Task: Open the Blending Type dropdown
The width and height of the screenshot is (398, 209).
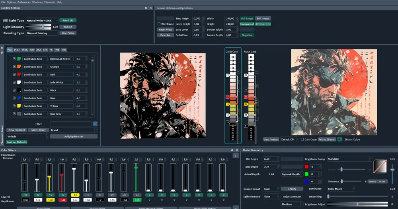Action: pyautogui.click(x=42, y=33)
